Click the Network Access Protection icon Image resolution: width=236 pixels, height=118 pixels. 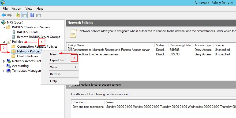9,61
